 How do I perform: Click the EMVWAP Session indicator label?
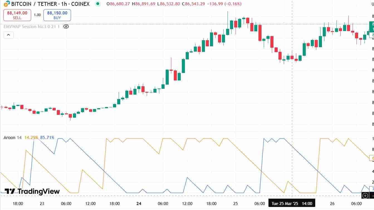click(x=31, y=27)
